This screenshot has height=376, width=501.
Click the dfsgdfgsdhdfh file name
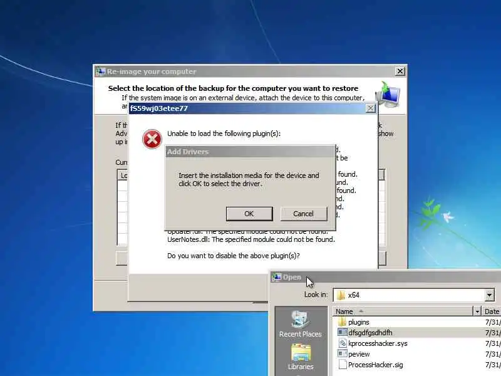370,333
